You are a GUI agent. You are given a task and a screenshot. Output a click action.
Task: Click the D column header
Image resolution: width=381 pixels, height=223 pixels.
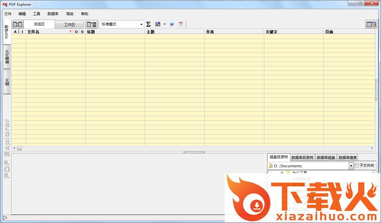(76, 32)
